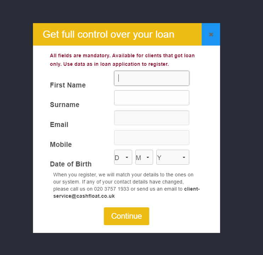Click the "Get full control over your loan" heading
Screen dimensions: 263x255
click(x=108, y=34)
